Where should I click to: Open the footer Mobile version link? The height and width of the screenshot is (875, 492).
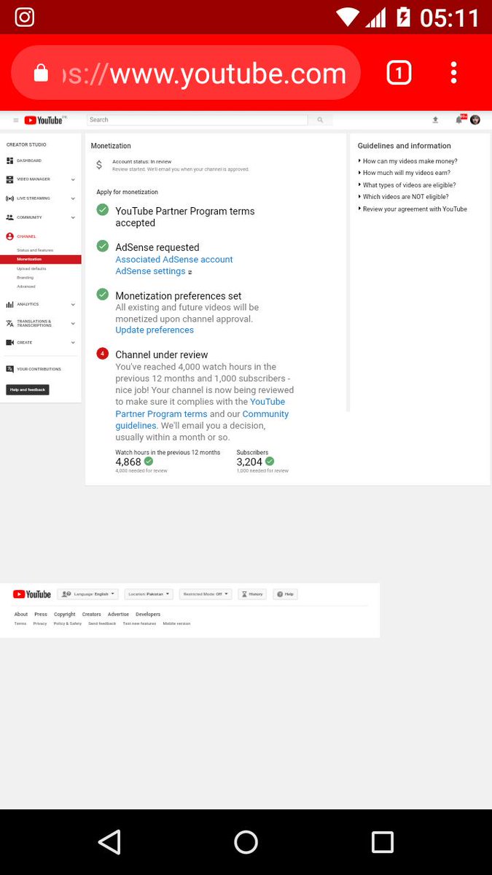click(176, 623)
